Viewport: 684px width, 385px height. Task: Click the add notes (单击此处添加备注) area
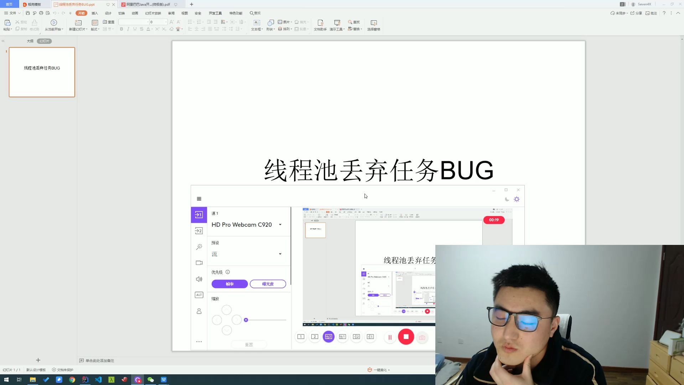(100, 360)
